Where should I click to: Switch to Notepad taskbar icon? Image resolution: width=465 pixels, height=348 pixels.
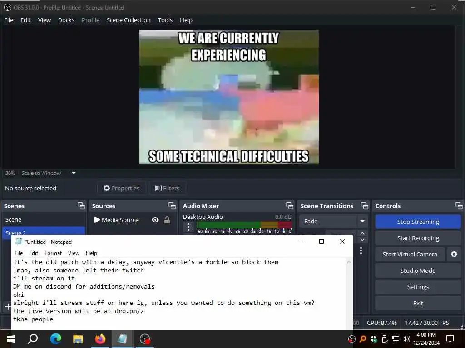[122, 339]
